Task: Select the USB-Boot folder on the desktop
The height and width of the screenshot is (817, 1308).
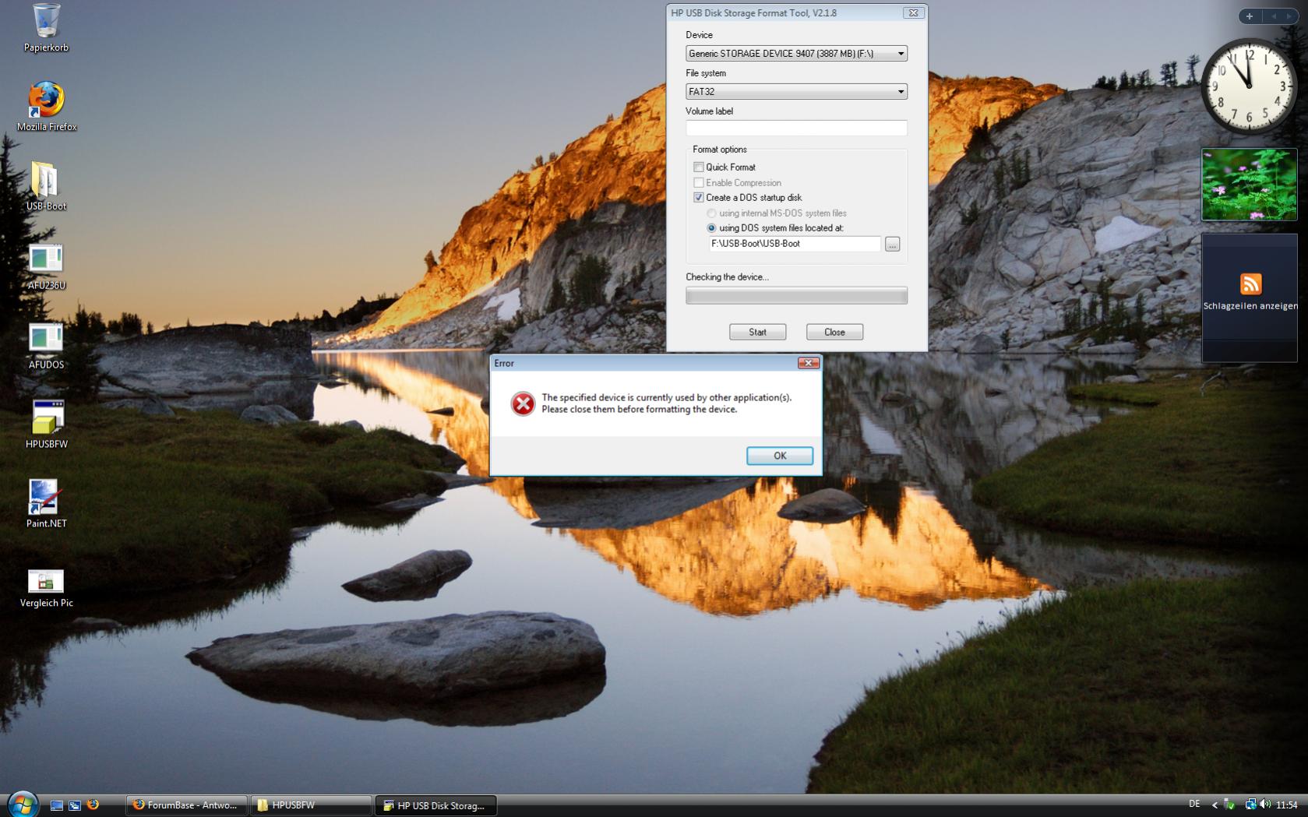Action: [x=46, y=185]
